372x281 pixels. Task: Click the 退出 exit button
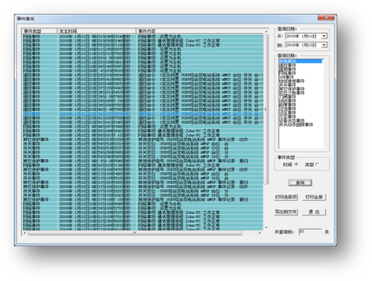pyautogui.click(x=314, y=212)
